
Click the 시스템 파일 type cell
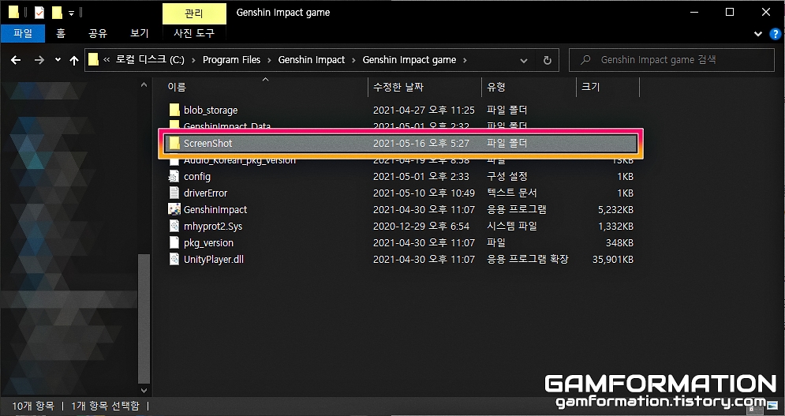point(512,226)
